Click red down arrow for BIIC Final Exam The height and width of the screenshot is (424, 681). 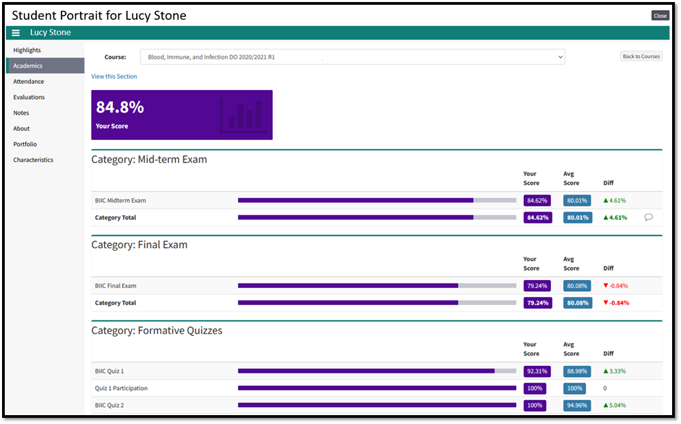pyautogui.click(x=606, y=286)
